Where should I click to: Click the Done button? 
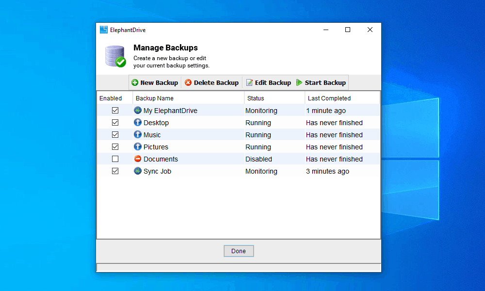click(x=239, y=251)
